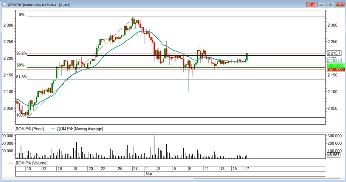Minimize the ДОМ.РФ chart window
The image size is (346, 182).
[321, 4]
